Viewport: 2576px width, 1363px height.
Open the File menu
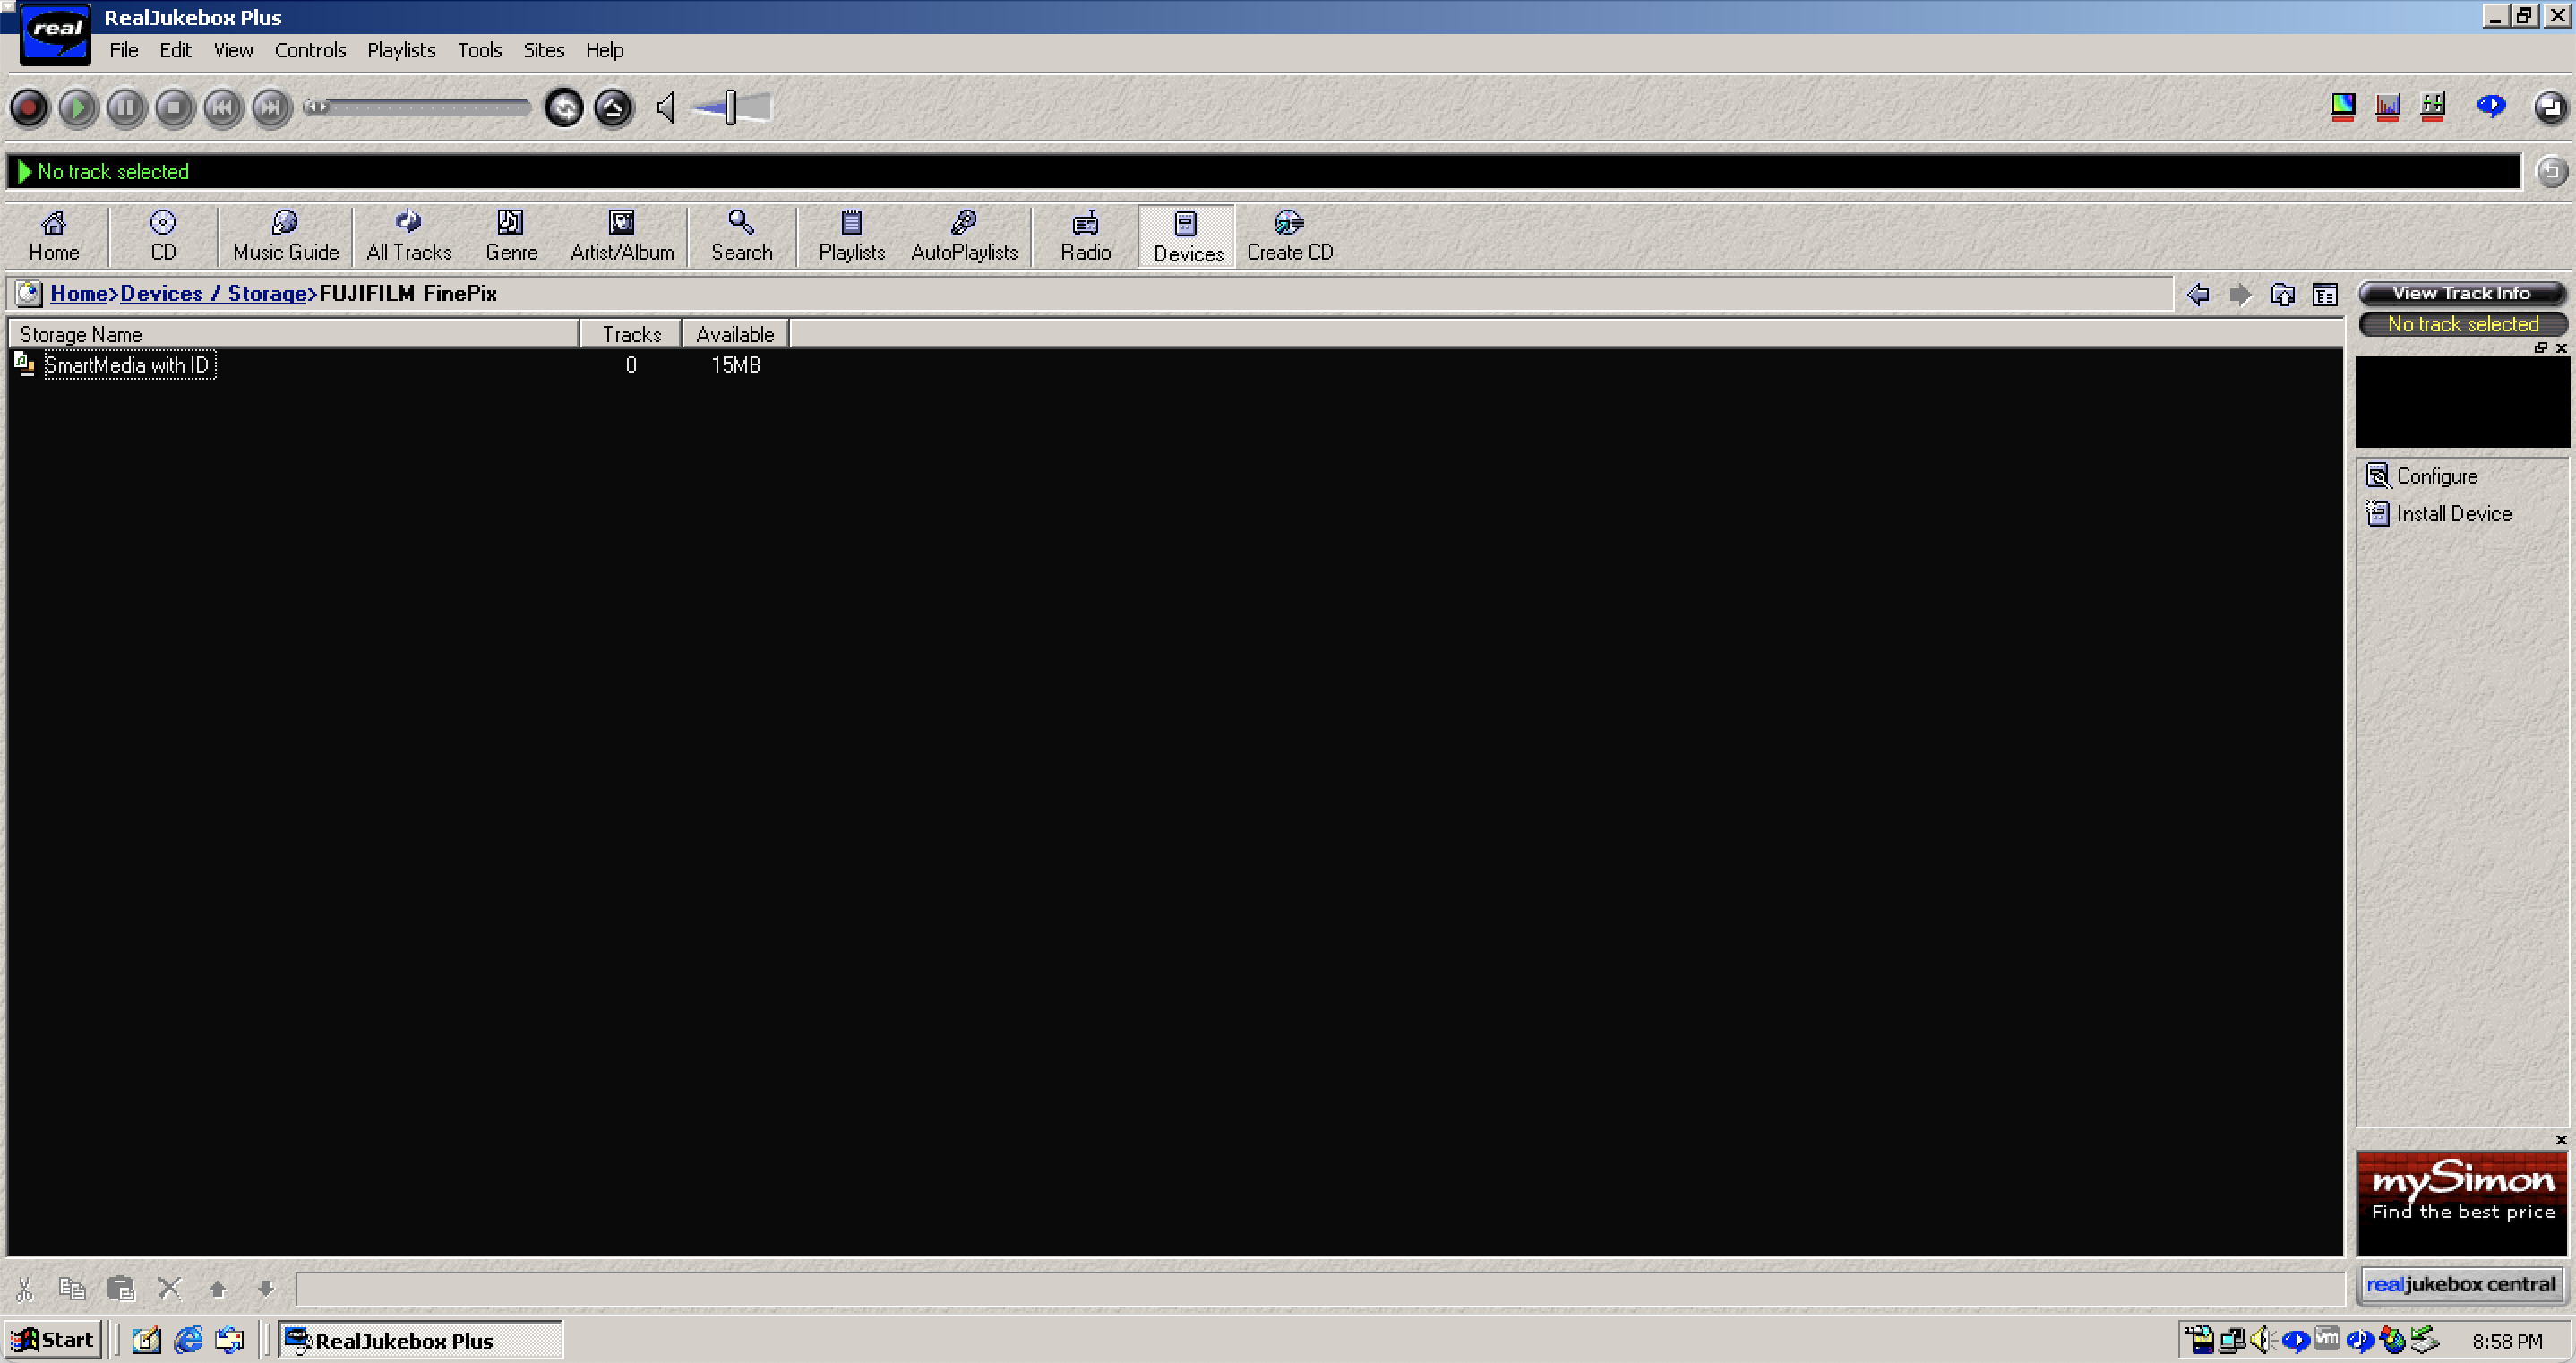[124, 50]
